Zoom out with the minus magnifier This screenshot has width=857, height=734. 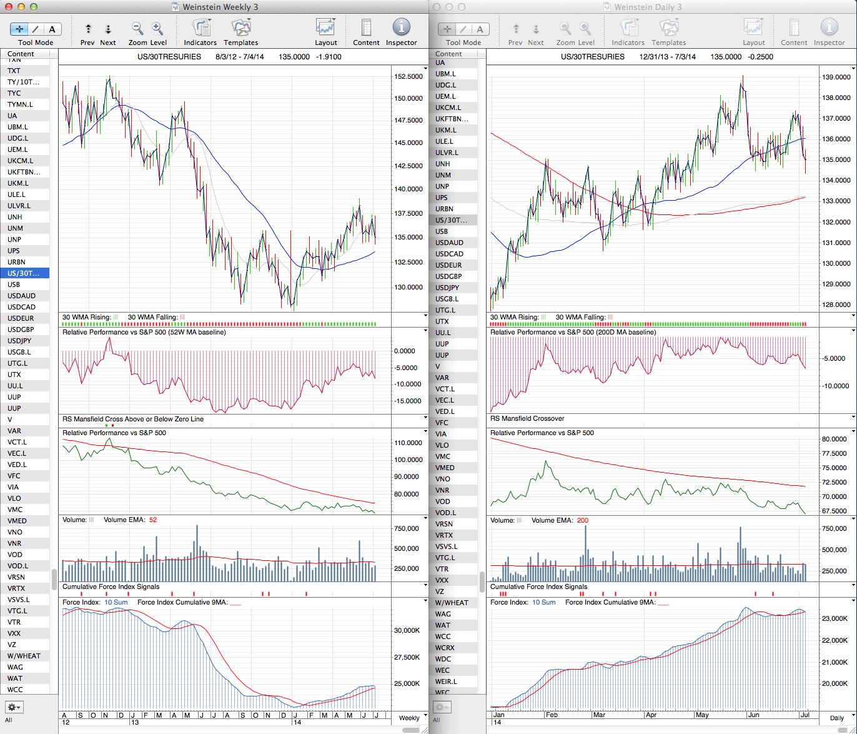coord(137,29)
